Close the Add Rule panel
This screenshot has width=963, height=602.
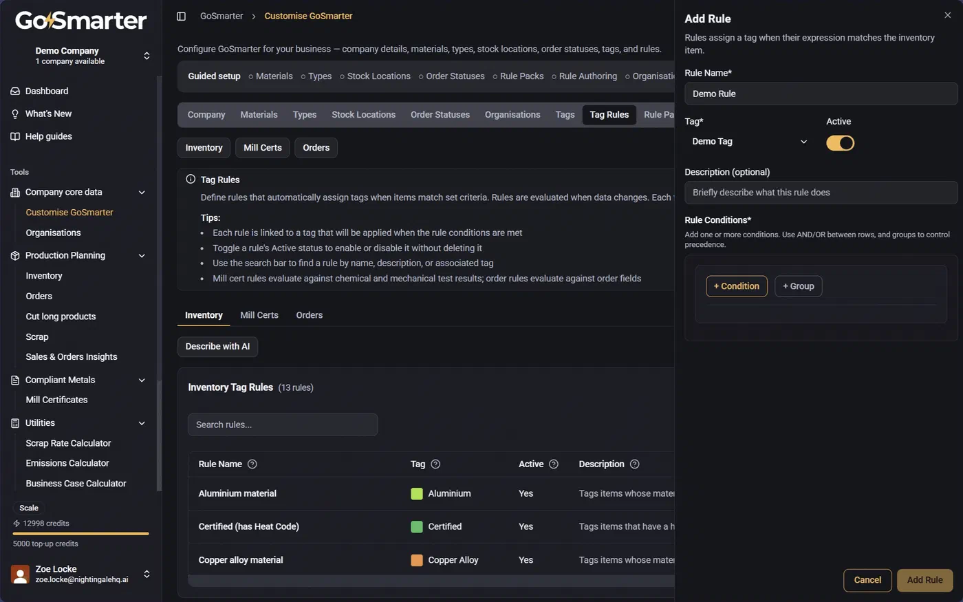(947, 15)
